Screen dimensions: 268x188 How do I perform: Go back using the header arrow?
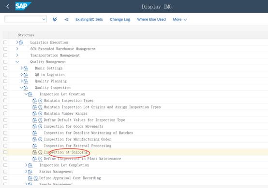pyautogui.click(x=8, y=6)
